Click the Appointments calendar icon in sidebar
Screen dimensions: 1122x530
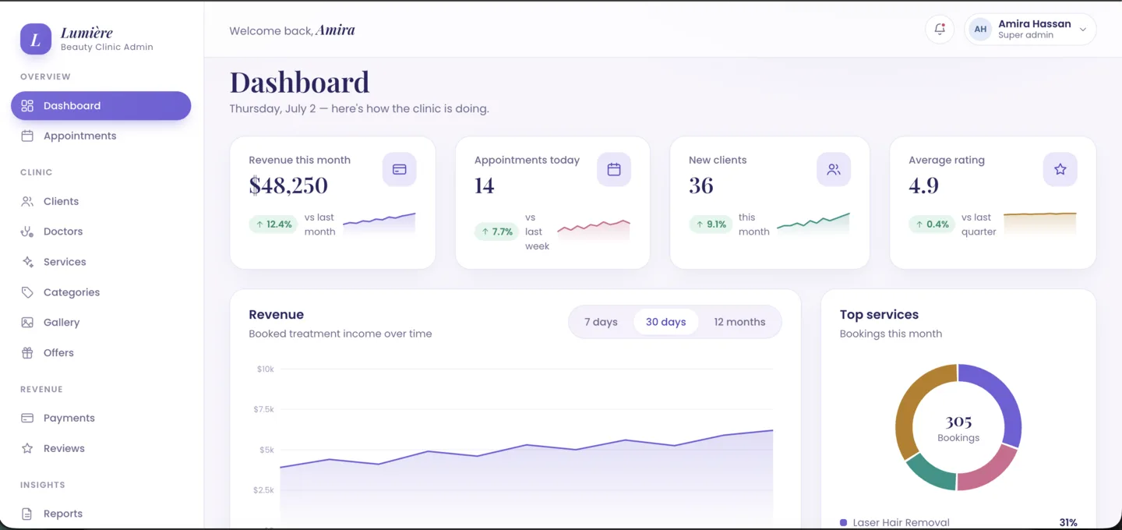point(27,136)
